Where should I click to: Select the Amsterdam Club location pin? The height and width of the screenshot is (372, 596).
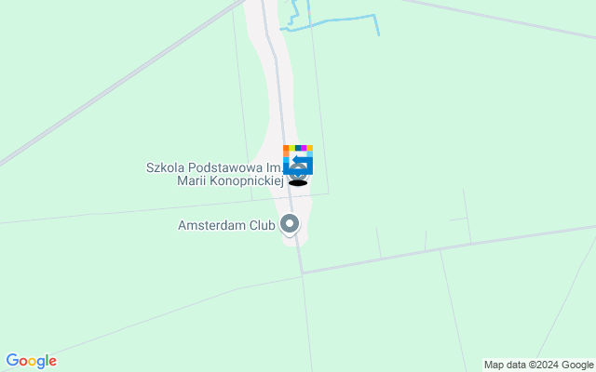pos(290,225)
